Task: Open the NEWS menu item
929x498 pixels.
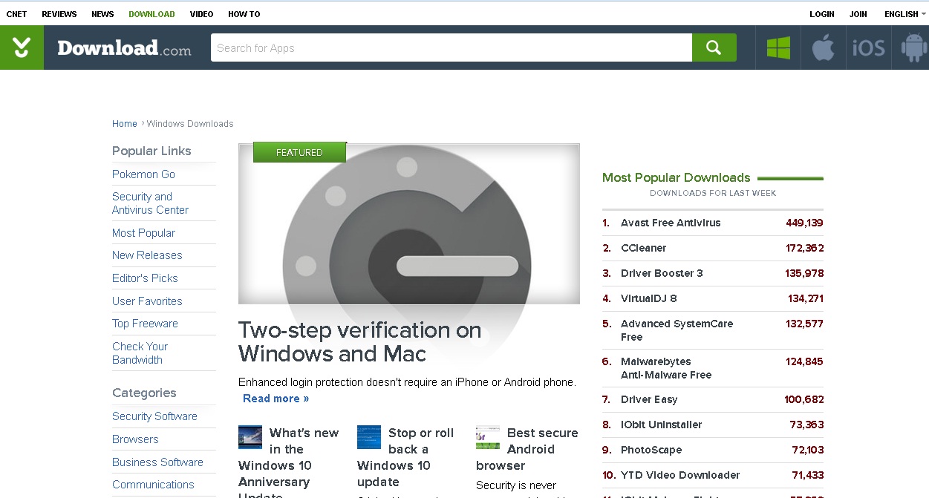Action: pos(102,14)
